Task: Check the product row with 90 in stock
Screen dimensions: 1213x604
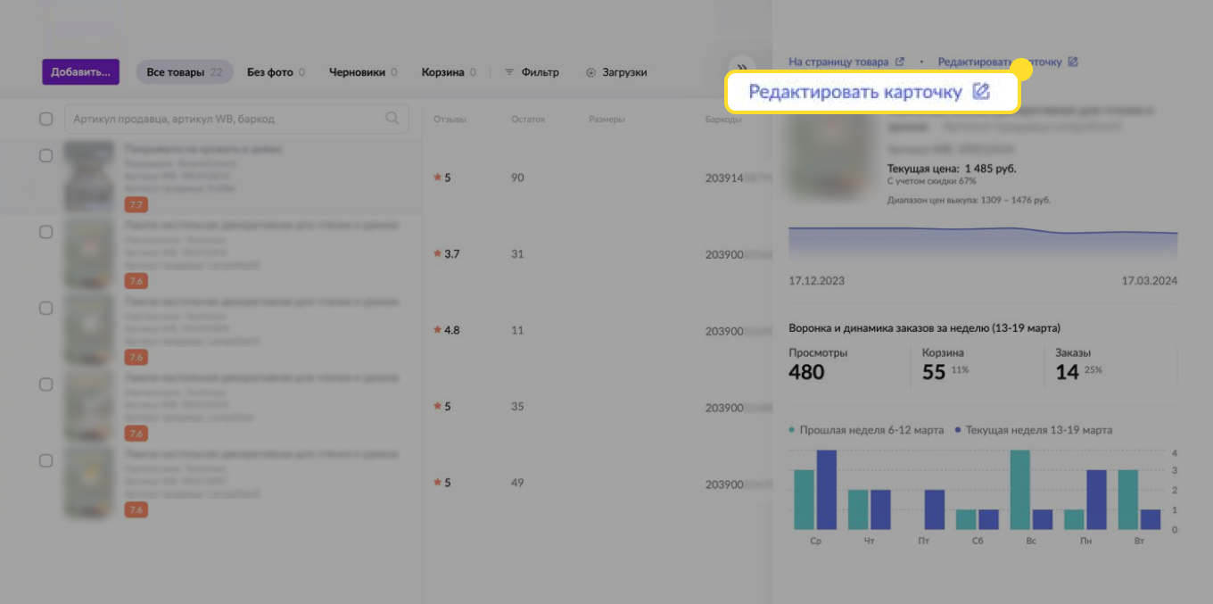Action: 46,155
